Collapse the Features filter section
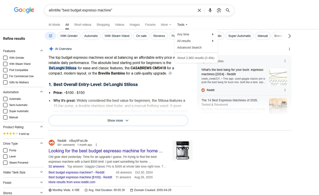The width and height of the screenshot is (319, 195). click(x=41, y=51)
